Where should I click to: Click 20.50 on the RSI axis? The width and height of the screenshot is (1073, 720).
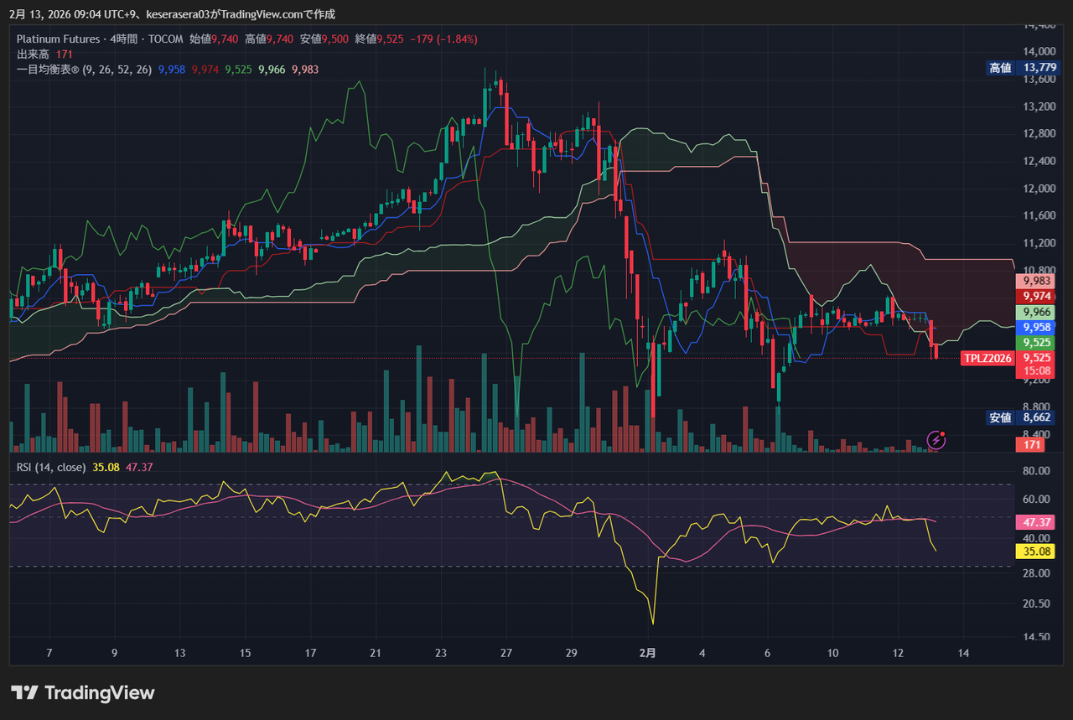(1036, 603)
